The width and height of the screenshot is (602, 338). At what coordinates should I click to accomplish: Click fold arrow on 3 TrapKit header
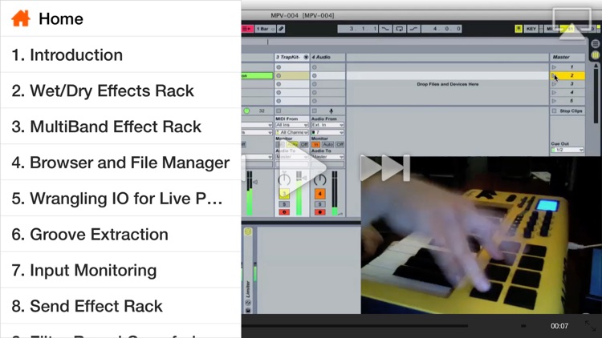click(306, 57)
